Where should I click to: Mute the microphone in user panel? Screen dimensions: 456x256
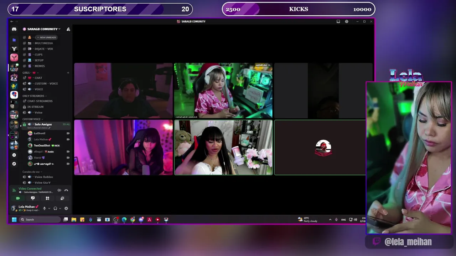(45, 208)
